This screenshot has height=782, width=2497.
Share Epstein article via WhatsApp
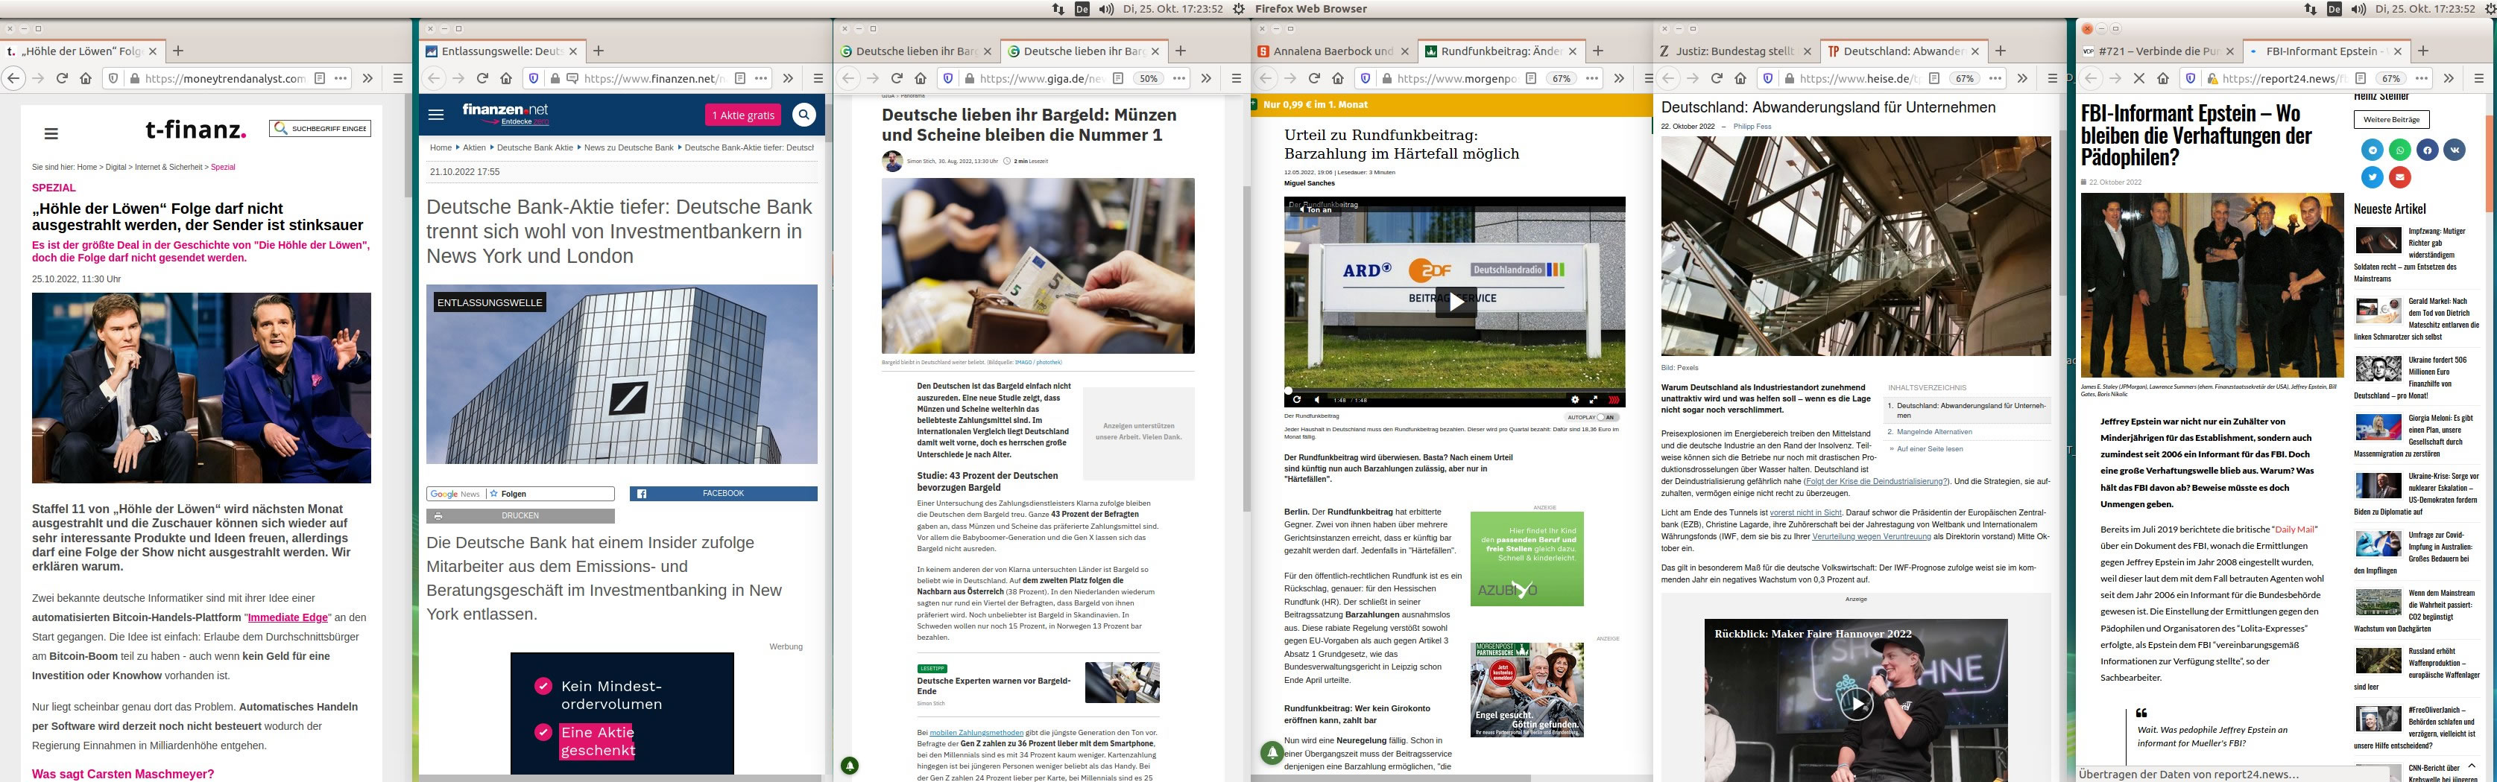(2399, 149)
